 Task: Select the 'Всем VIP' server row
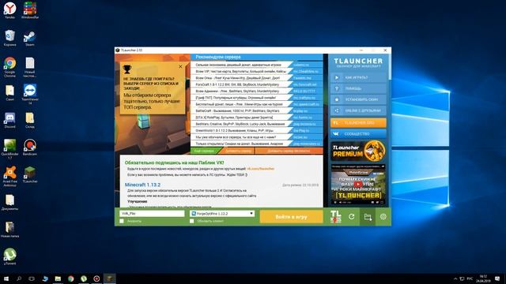[256, 71]
